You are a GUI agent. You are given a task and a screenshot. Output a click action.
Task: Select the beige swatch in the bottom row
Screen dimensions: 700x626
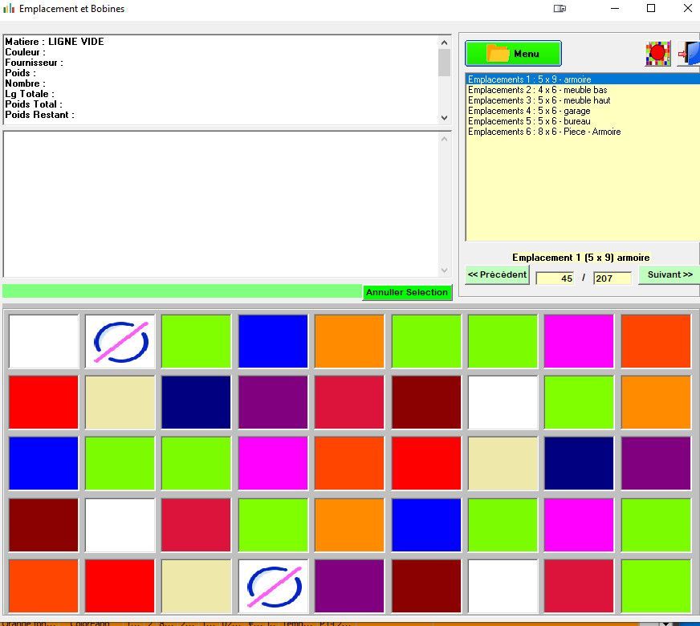[x=197, y=586]
